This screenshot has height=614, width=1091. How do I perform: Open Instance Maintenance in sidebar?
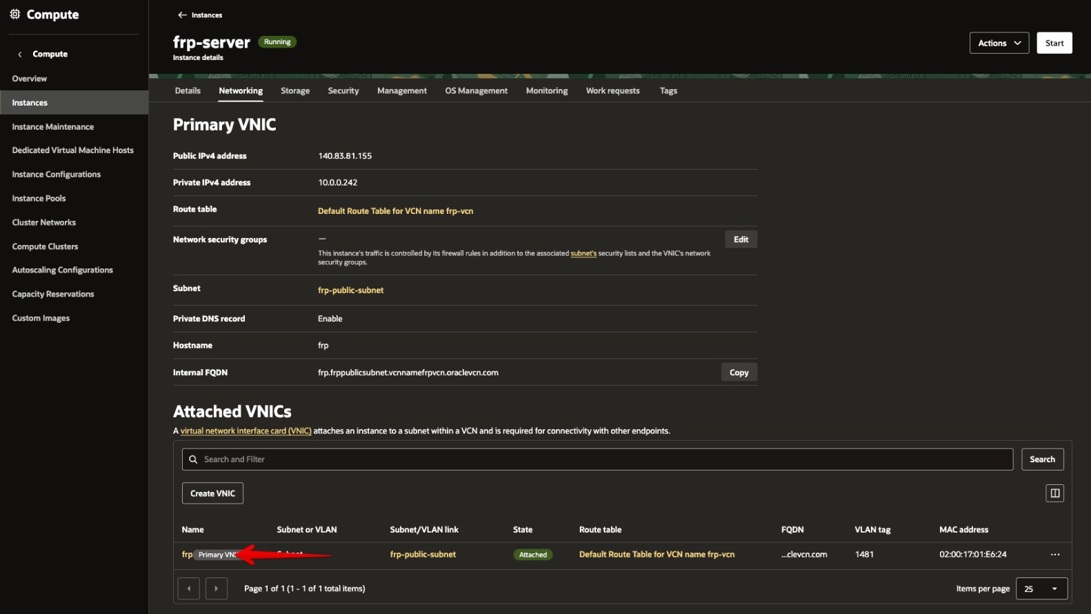[x=53, y=127]
